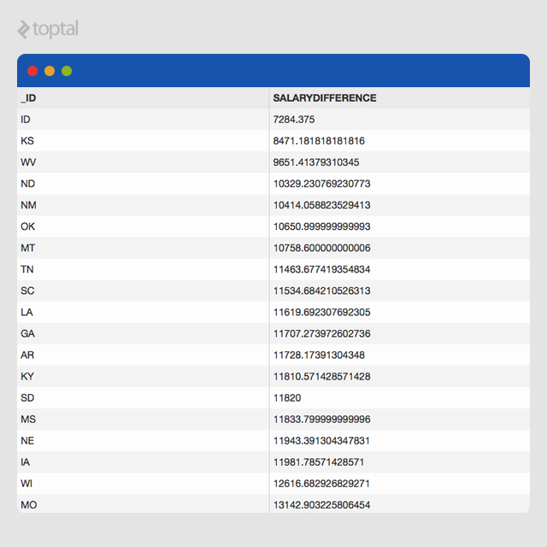This screenshot has height=547, width=547.
Task: Click the red close window dot
Action: point(32,71)
